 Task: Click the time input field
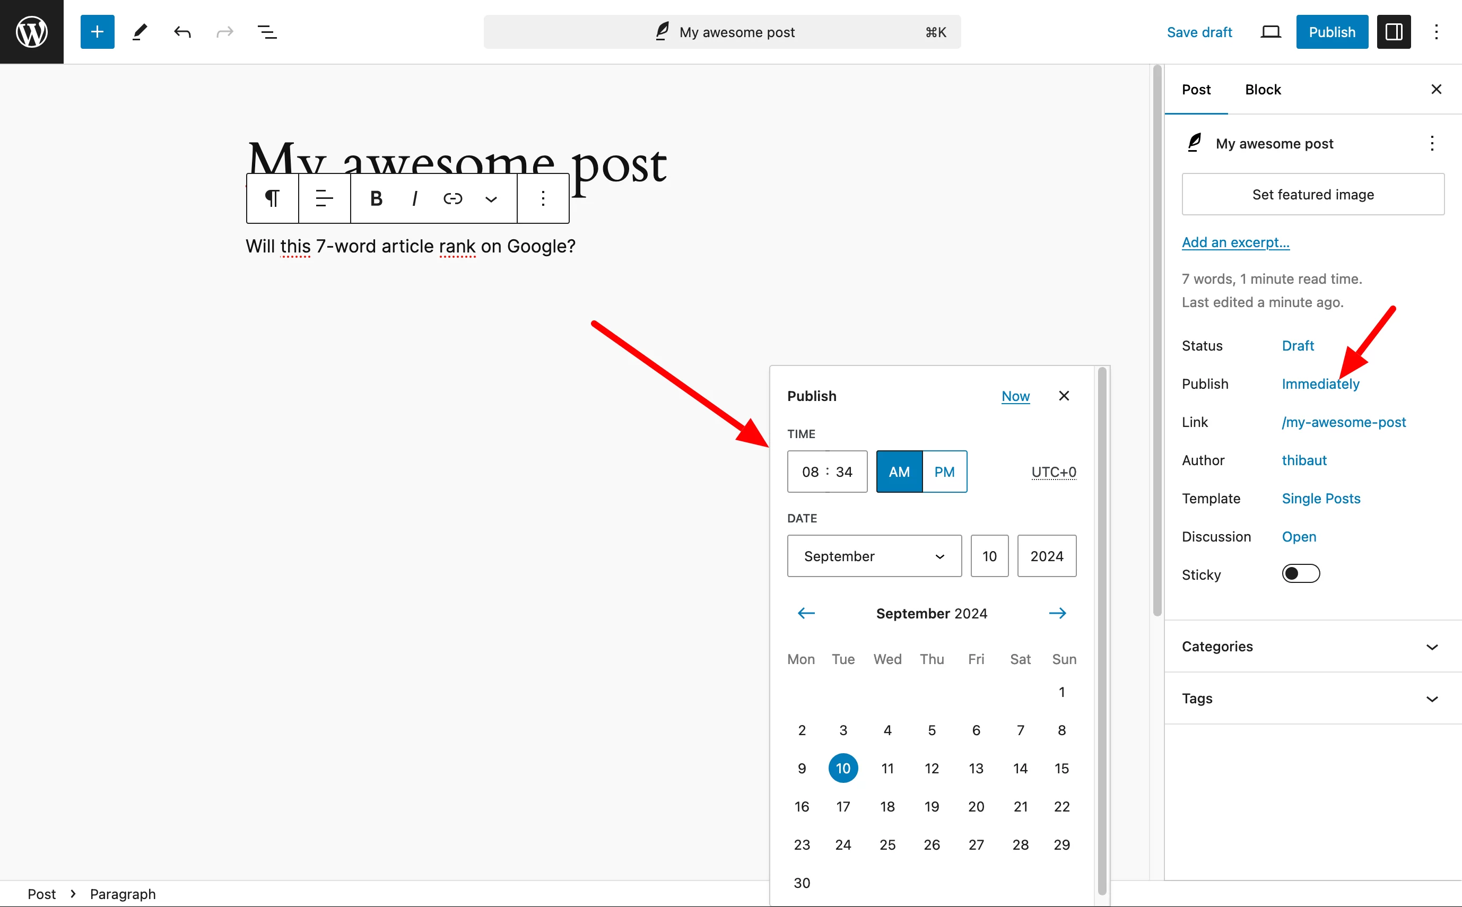pos(828,471)
